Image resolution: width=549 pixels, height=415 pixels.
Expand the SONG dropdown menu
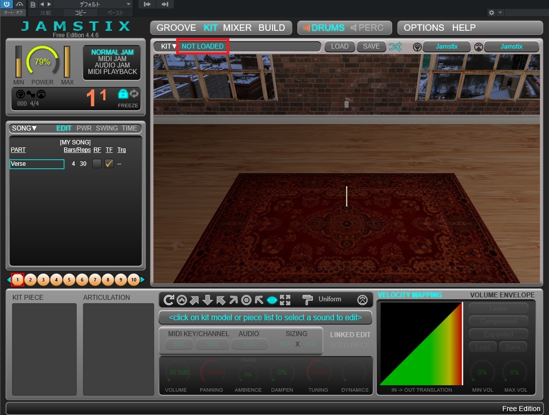coord(24,128)
